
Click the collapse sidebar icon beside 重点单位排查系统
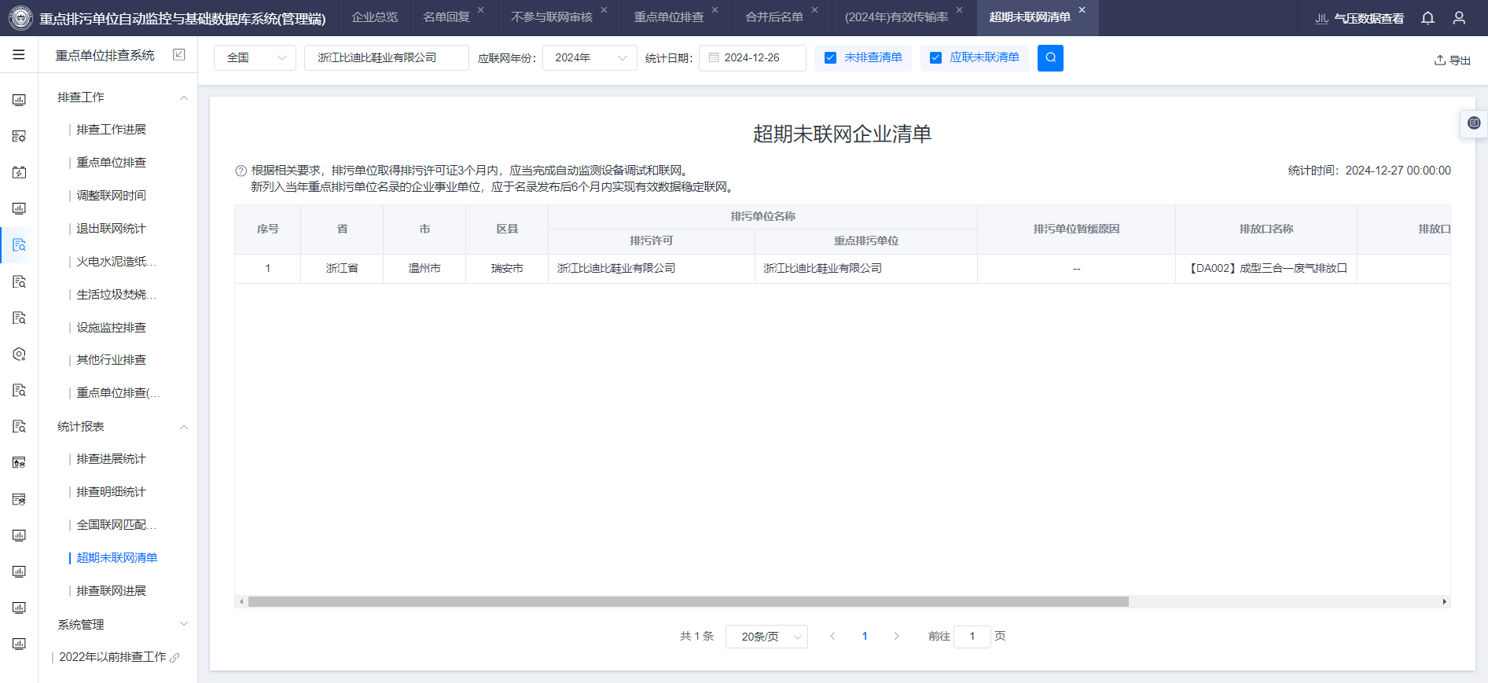(179, 54)
